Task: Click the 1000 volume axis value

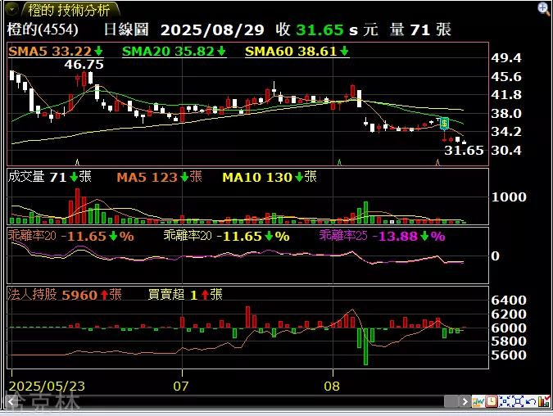Action: point(509,197)
